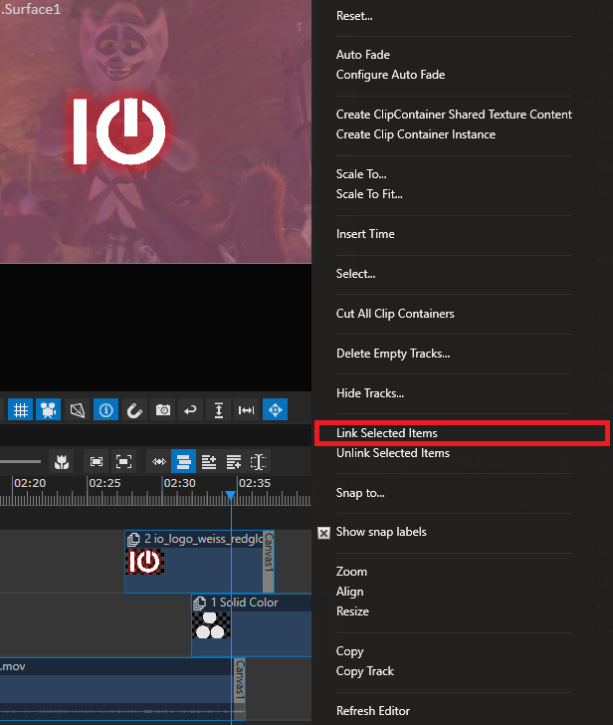Click the tulip flower macro icon
Screen dimensions: 613x725
pos(62,461)
